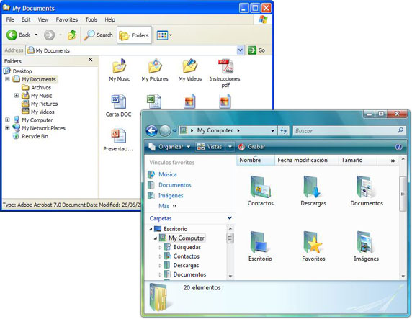Viewport: 412px width, 319px height.
Task: Sort by the Nombre column header
Action: [x=256, y=160]
